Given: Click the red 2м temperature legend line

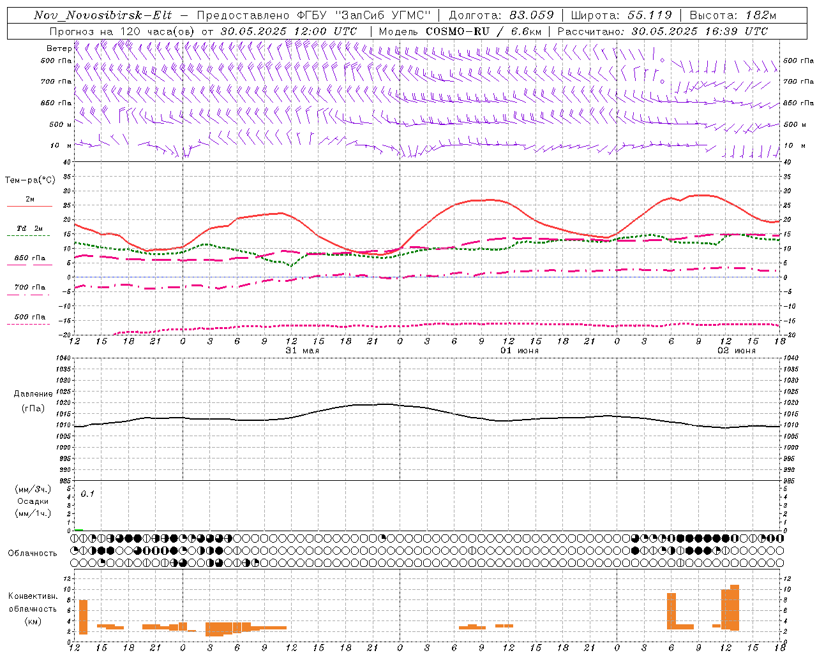Looking at the screenshot, I should pos(29,206).
